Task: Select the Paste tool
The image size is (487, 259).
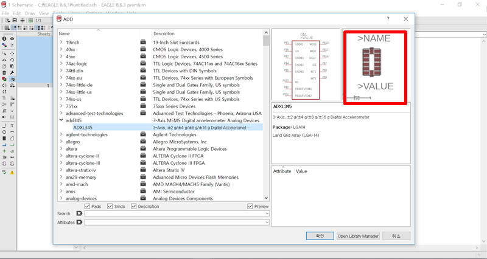Action: tap(12, 66)
